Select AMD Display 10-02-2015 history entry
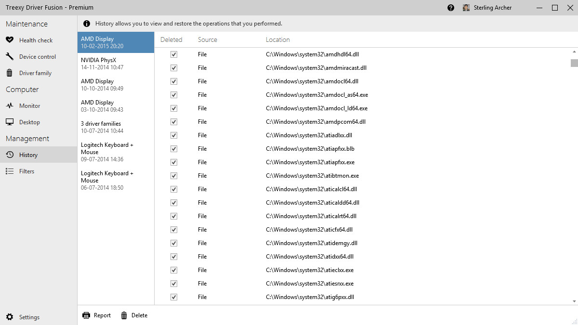This screenshot has width=578, height=325. click(x=116, y=42)
